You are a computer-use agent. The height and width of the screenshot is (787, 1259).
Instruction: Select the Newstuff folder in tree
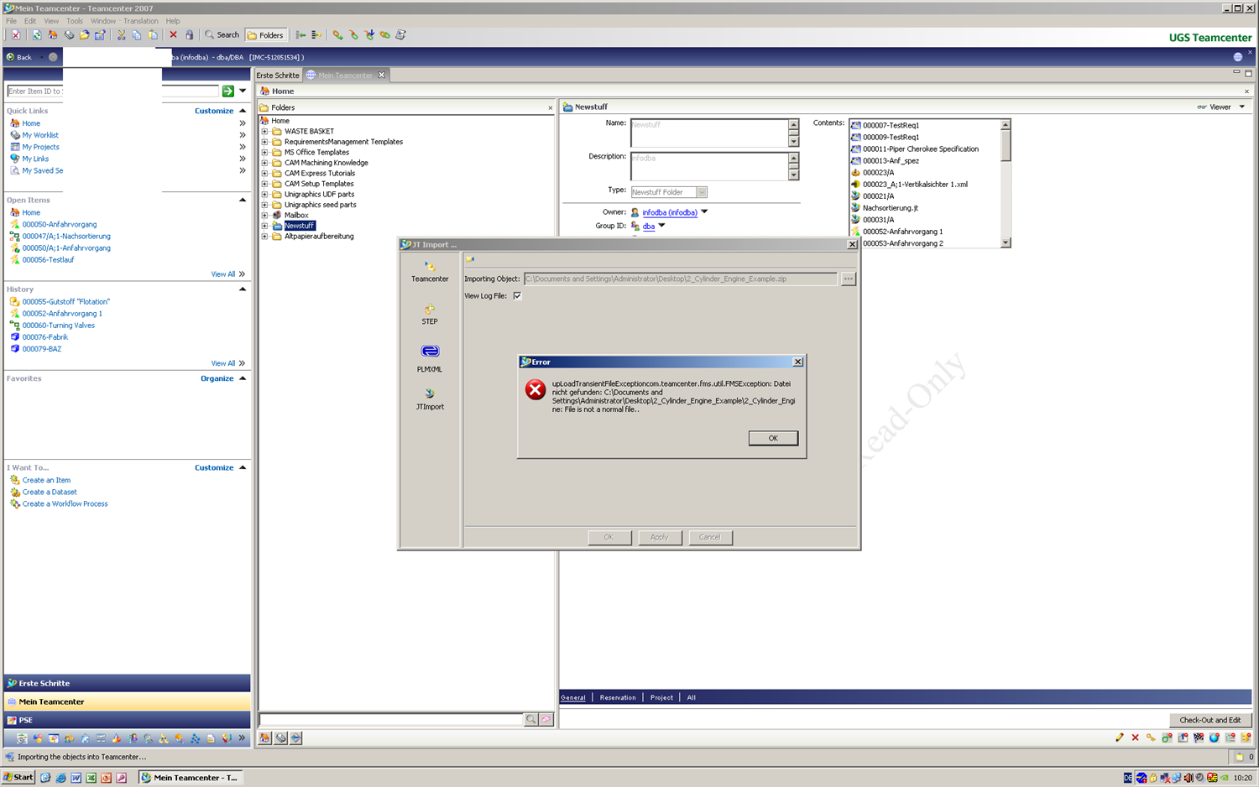click(299, 226)
